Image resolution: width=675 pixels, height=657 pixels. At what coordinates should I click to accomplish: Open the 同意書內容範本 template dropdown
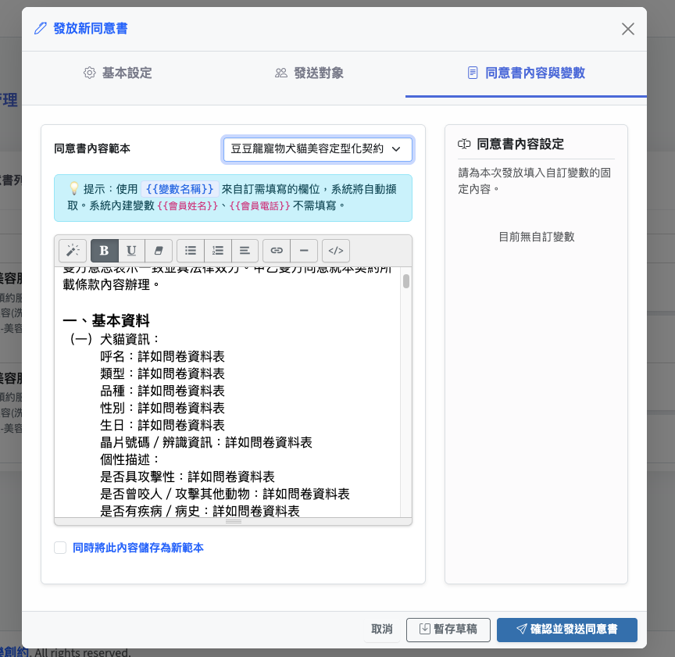(318, 149)
